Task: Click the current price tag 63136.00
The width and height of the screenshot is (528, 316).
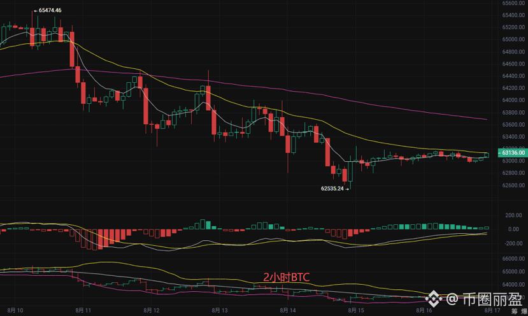Action: pos(512,153)
